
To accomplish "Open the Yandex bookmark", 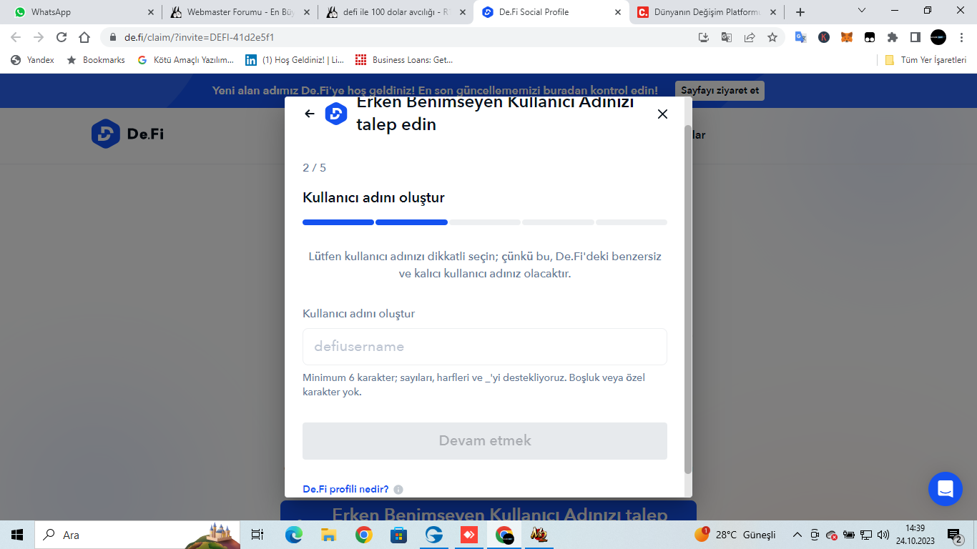I will click(x=33, y=60).
